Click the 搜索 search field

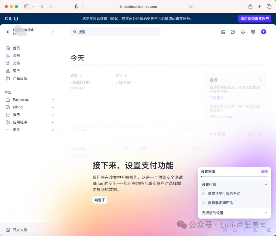tap(116, 32)
